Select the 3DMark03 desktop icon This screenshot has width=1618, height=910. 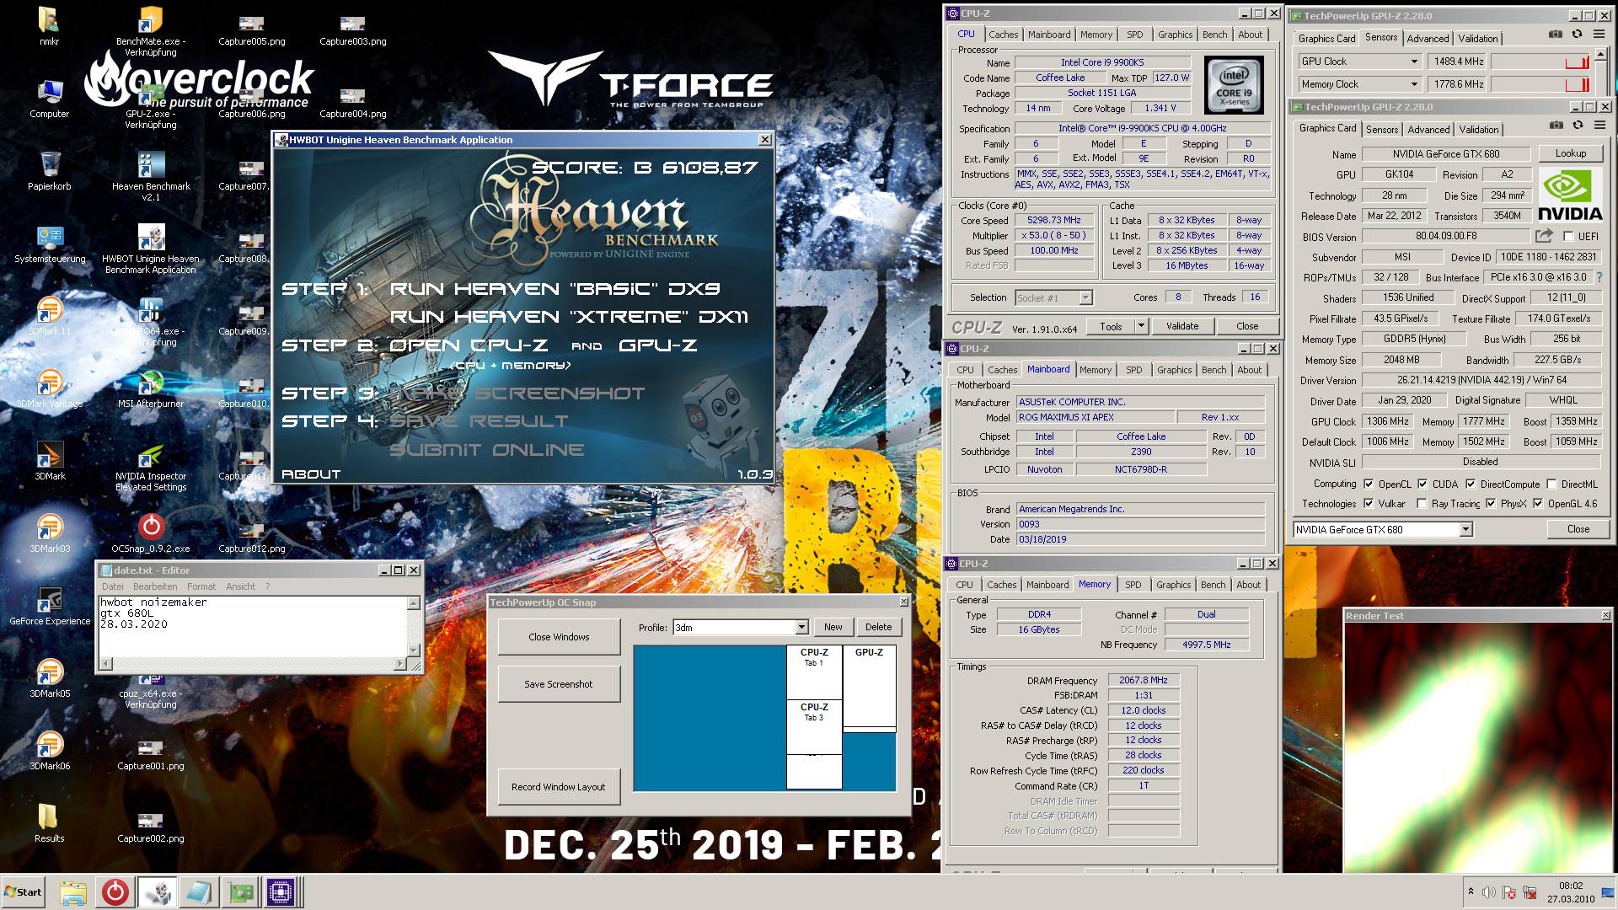[50, 533]
